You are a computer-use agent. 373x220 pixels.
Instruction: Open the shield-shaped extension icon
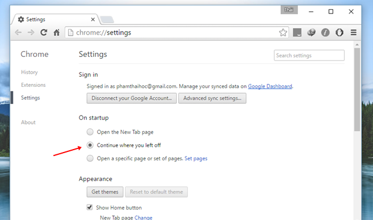[x=340, y=32]
